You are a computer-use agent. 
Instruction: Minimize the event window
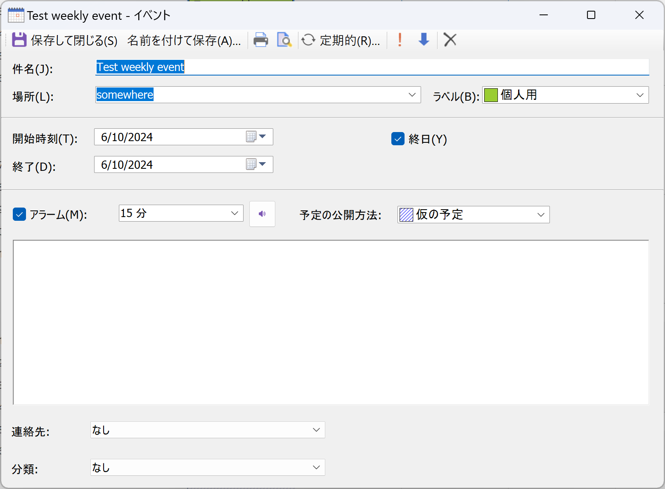544,15
